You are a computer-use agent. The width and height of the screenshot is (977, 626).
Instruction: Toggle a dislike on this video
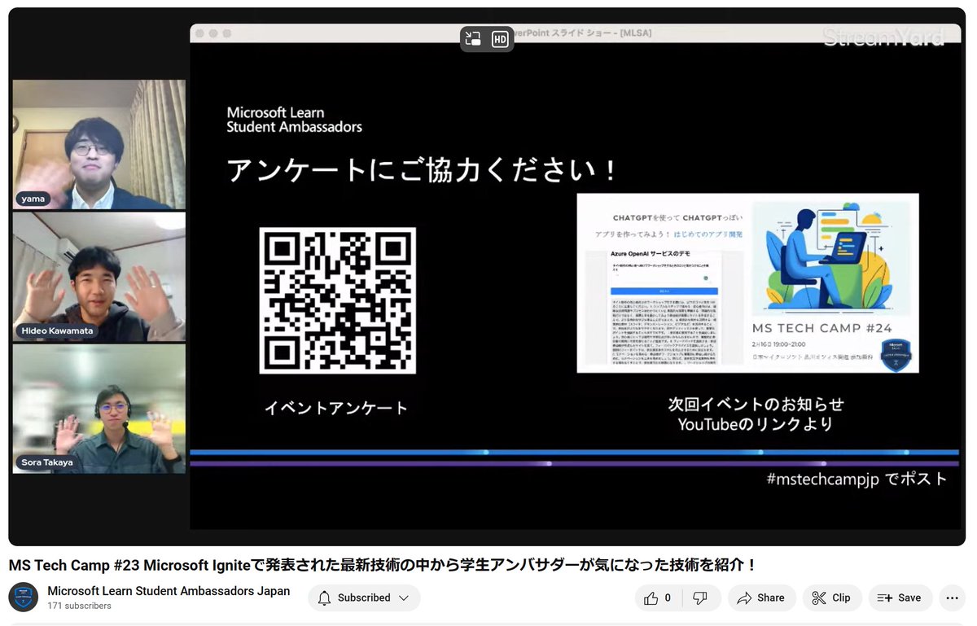[701, 598]
